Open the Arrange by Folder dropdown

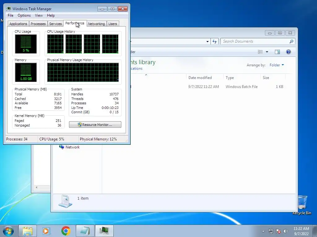(x=277, y=65)
